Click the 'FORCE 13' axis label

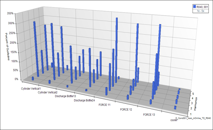coord(149,115)
